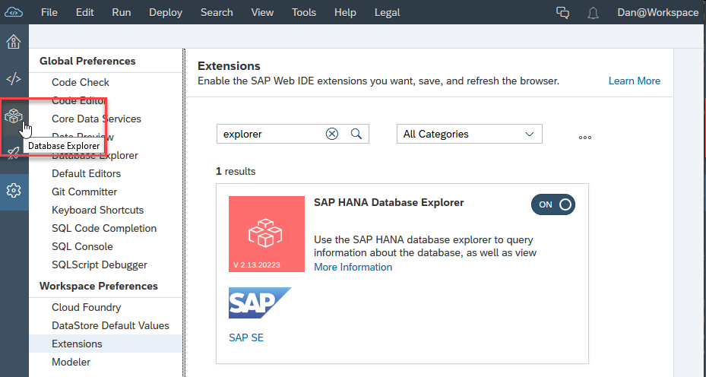Click the Learn More link

634,81
